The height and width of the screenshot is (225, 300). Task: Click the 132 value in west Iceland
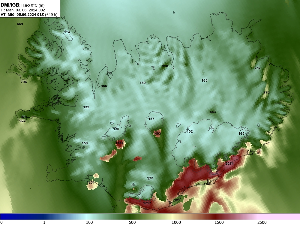(x=86, y=107)
